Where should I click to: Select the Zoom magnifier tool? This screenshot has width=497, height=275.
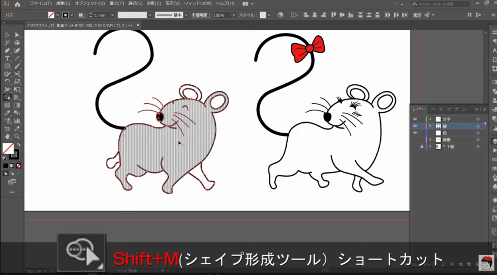pyautogui.click(x=17, y=137)
